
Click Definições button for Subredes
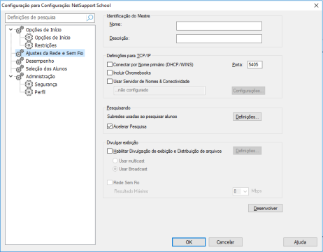click(x=247, y=117)
